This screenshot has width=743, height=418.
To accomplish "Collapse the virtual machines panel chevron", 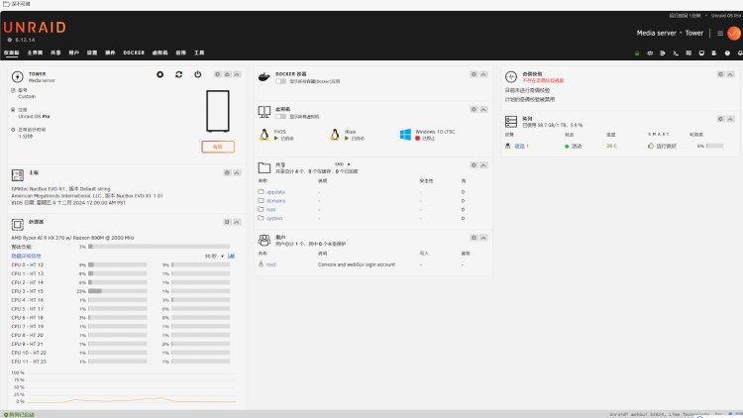I will click(x=483, y=110).
